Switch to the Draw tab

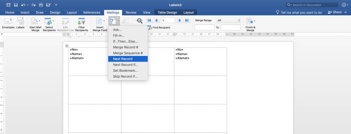(40, 13)
